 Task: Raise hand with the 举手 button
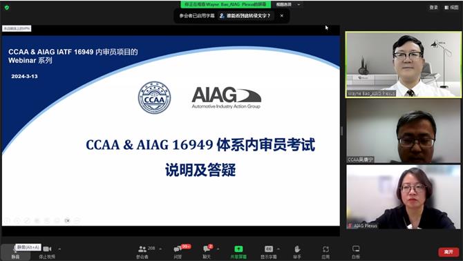[x=297, y=252]
